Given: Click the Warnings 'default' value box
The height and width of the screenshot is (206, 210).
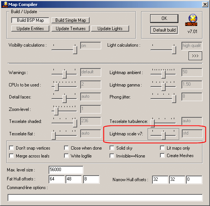Looking at the screenshot, I should tap(91, 72).
